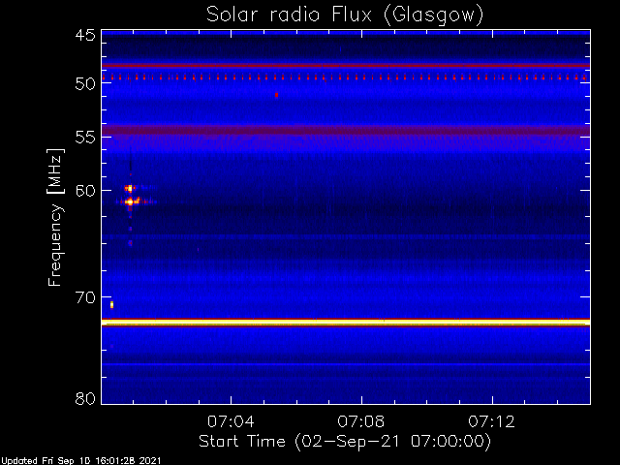
Task: Click the 07:12 time axis label
Action: pos(491,421)
